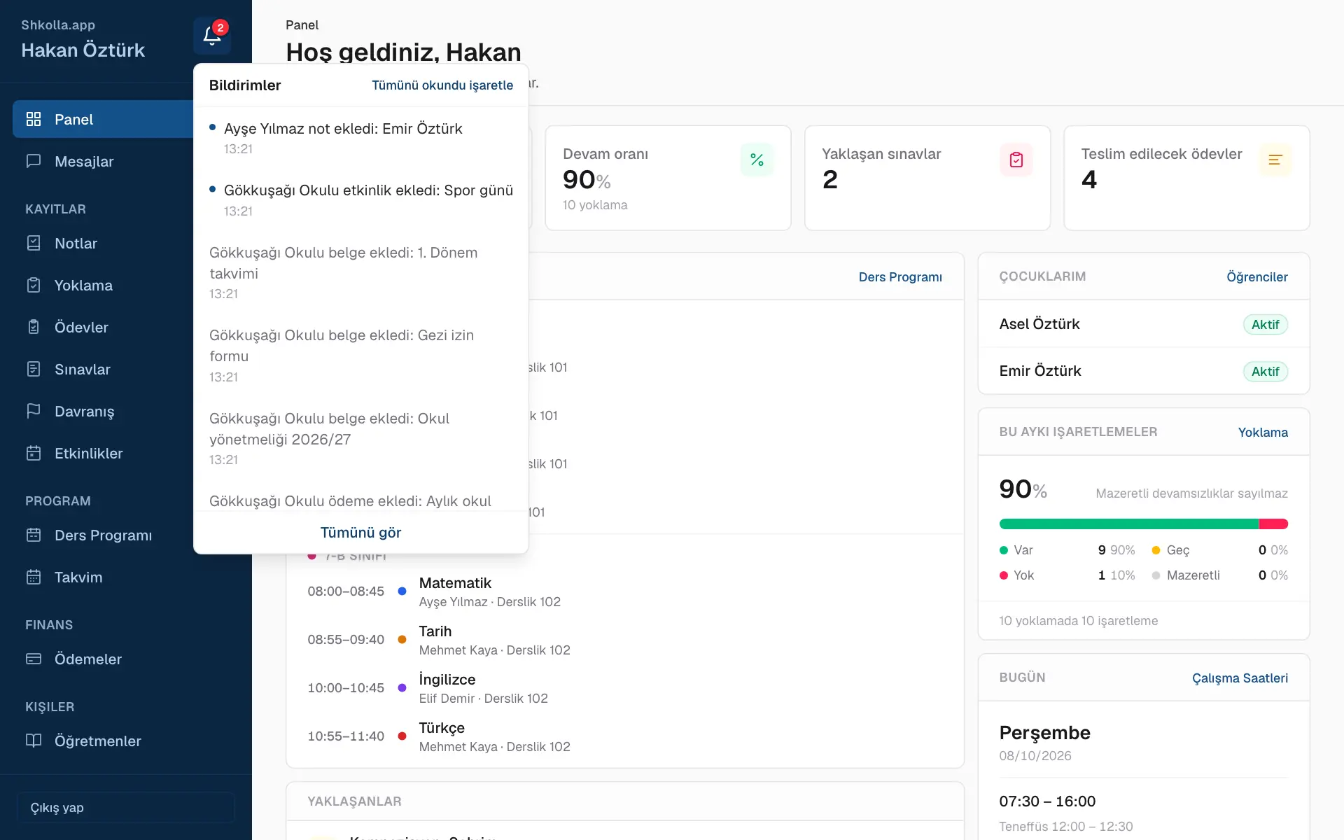This screenshot has width=1344, height=840.
Task: Click the percent icon on Devam oranı card
Action: (x=757, y=160)
